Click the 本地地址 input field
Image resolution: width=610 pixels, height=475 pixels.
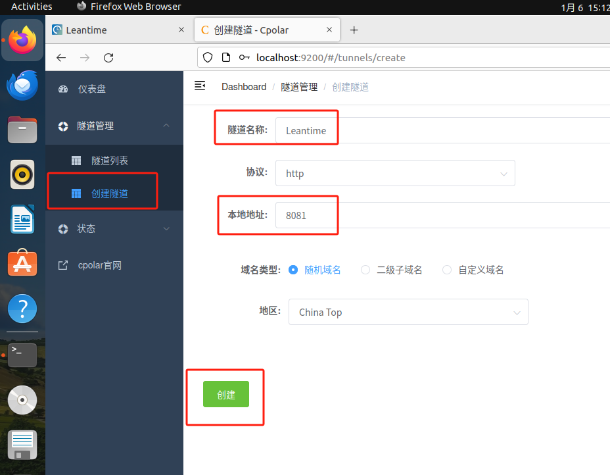point(442,215)
